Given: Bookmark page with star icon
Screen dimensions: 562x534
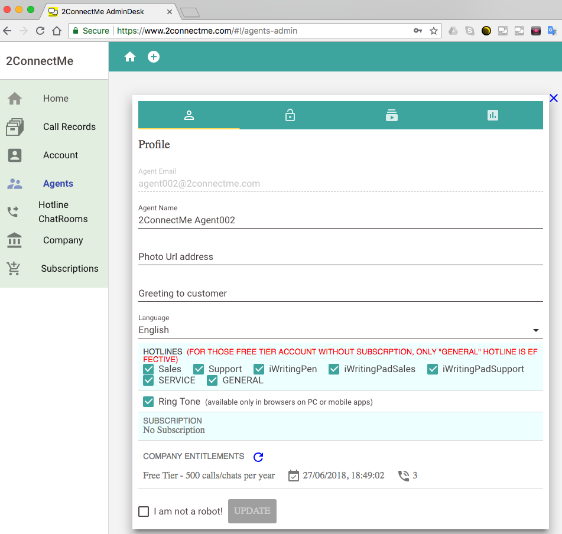Looking at the screenshot, I should [x=434, y=31].
